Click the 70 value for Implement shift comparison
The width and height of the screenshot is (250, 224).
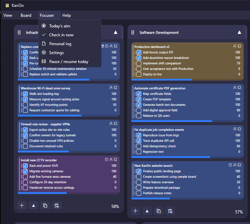click(238, 63)
